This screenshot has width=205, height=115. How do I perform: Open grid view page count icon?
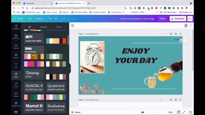coord(178,112)
